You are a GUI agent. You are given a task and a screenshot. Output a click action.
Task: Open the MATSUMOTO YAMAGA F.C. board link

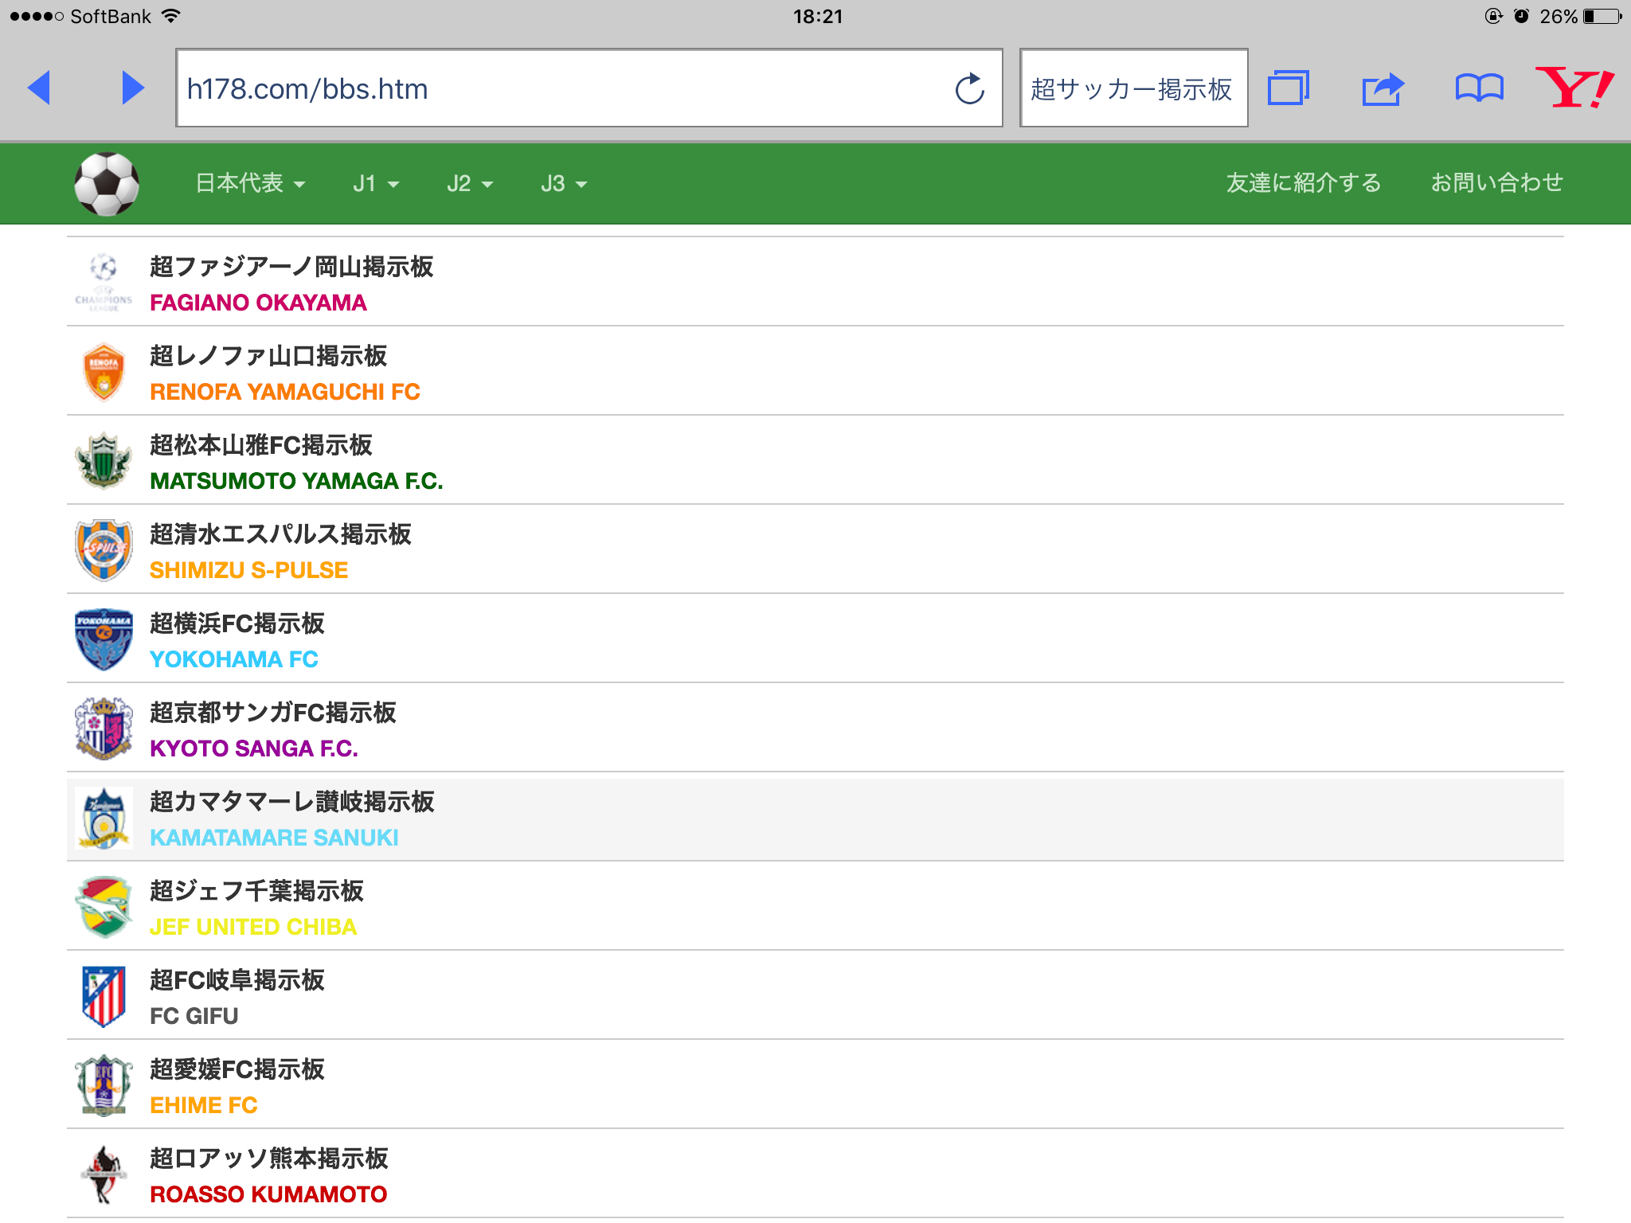(296, 481)
